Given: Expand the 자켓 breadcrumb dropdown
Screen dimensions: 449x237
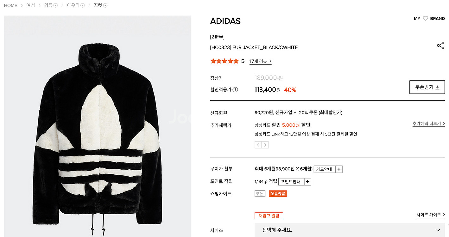Looking at the screenshot, I should [x=105, y=5].
